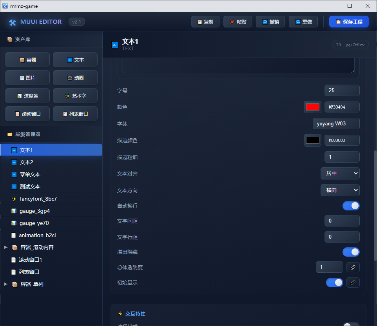This screenshot has width=377, height=326.
Task: Open the black 描边颜色 color swatch
Action: click(313, 140)
